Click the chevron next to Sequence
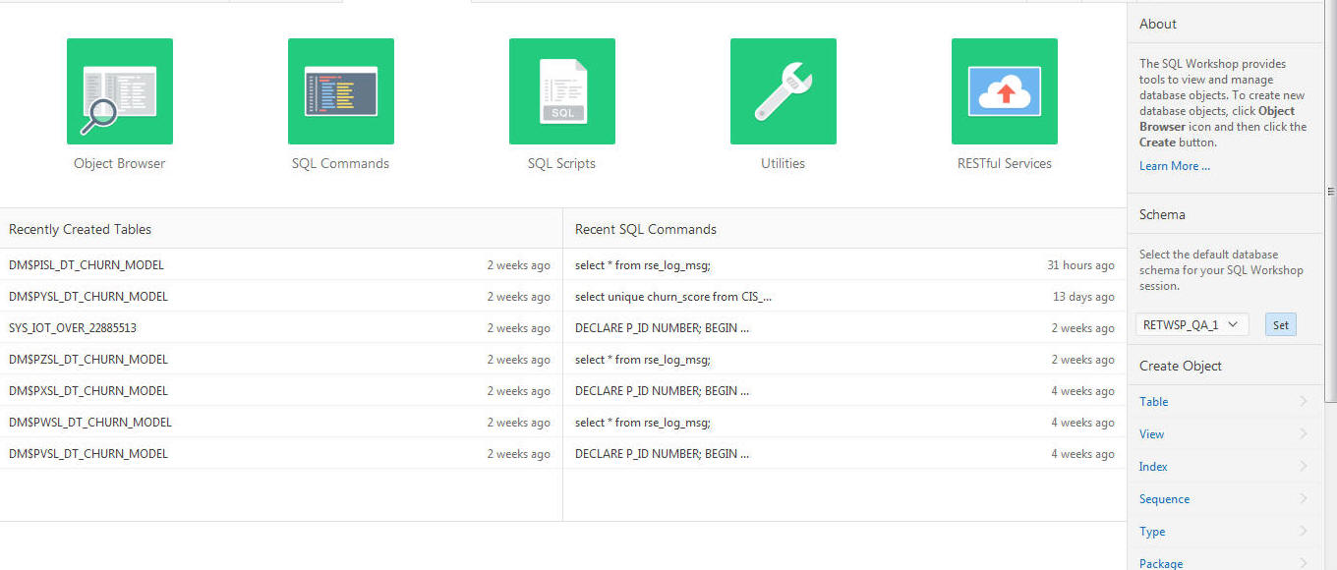 pyautogui.click(x=1304, y=498)
